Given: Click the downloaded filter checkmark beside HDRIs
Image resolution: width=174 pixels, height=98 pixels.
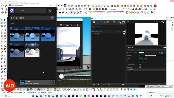Looking at the screenshot, I should [x=13, y=18].
